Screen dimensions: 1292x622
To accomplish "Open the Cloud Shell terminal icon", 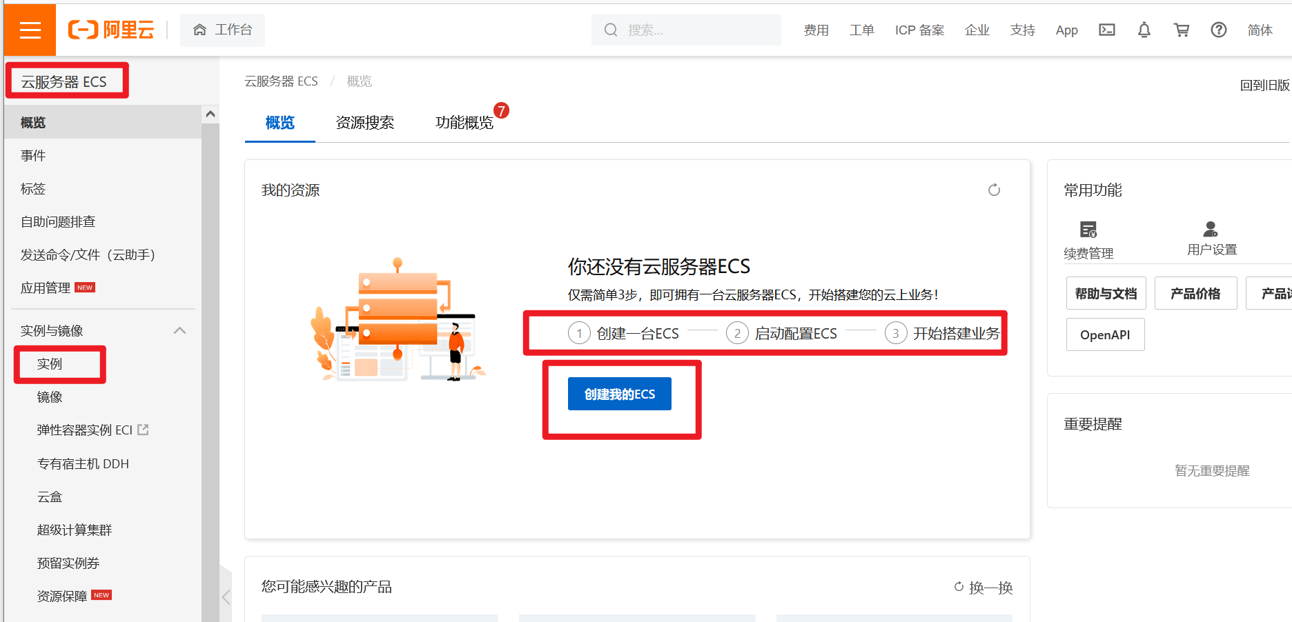I will [x=1106, y=30].
